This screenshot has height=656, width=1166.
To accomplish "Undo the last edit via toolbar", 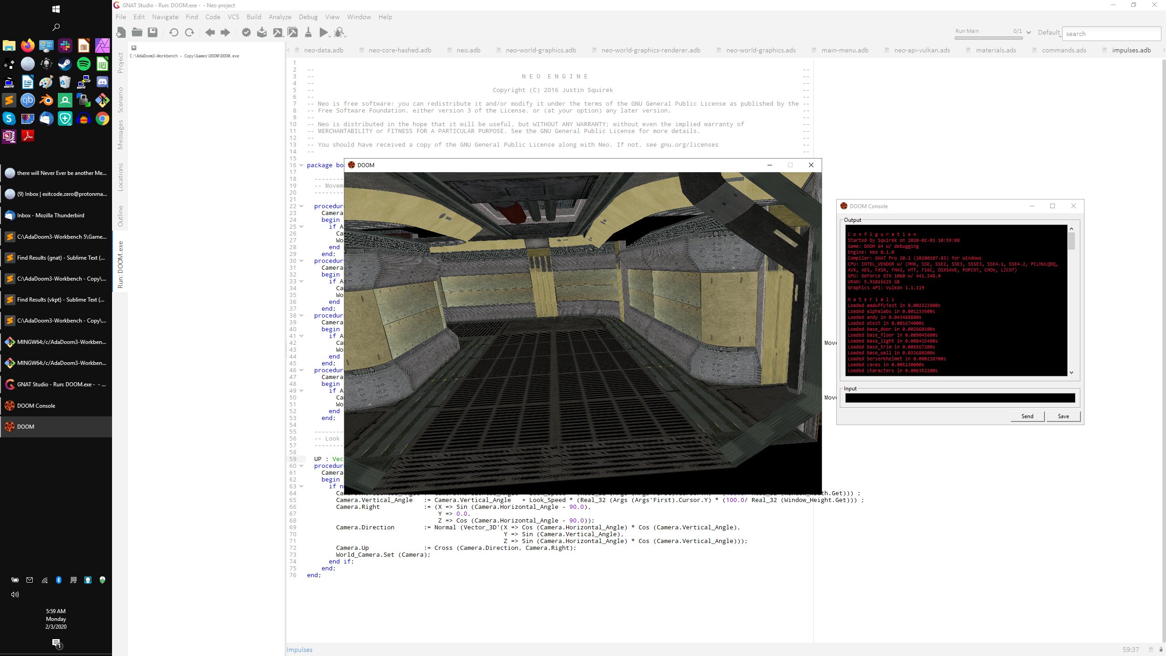I will [174, 32].
